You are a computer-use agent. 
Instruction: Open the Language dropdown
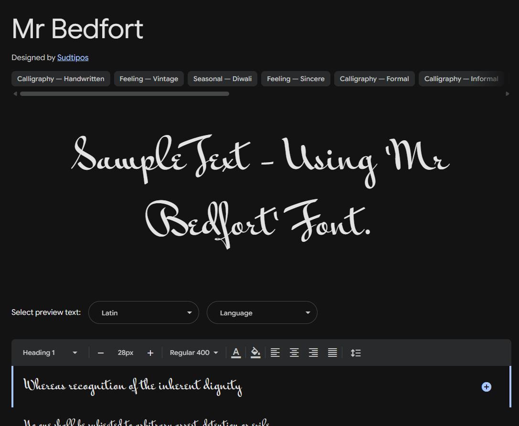tap(262, 312)
